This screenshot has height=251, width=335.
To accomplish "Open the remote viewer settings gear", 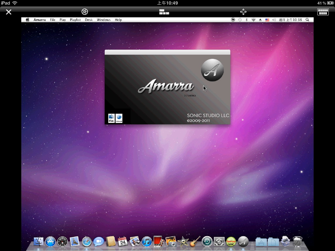I will tap(85, 12).
